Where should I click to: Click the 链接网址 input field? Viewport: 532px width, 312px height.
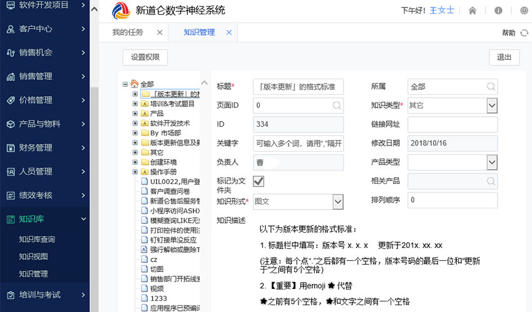click(453, 124)
